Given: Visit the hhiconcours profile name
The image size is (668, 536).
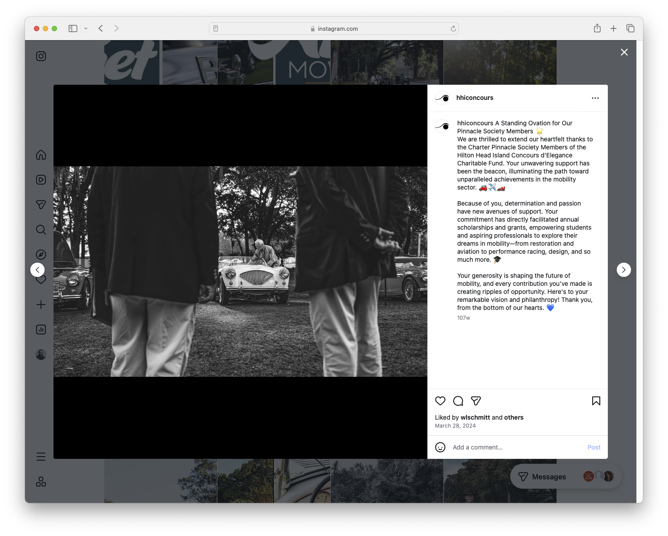Looking at the screenshot, I should tap(475, 98).
